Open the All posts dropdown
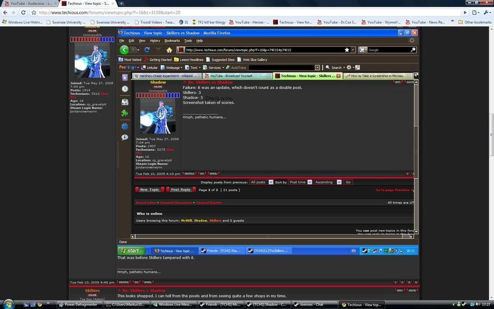494x309 pixels. (261, 182)
